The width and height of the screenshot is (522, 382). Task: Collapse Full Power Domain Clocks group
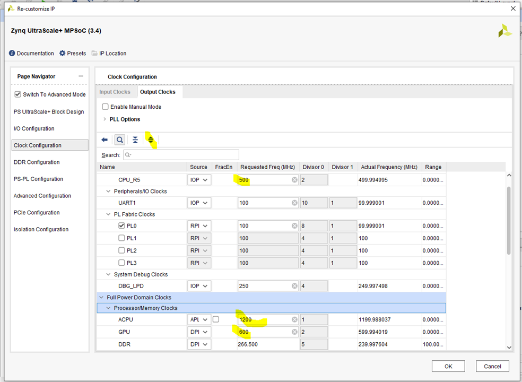tap(102, 298)
